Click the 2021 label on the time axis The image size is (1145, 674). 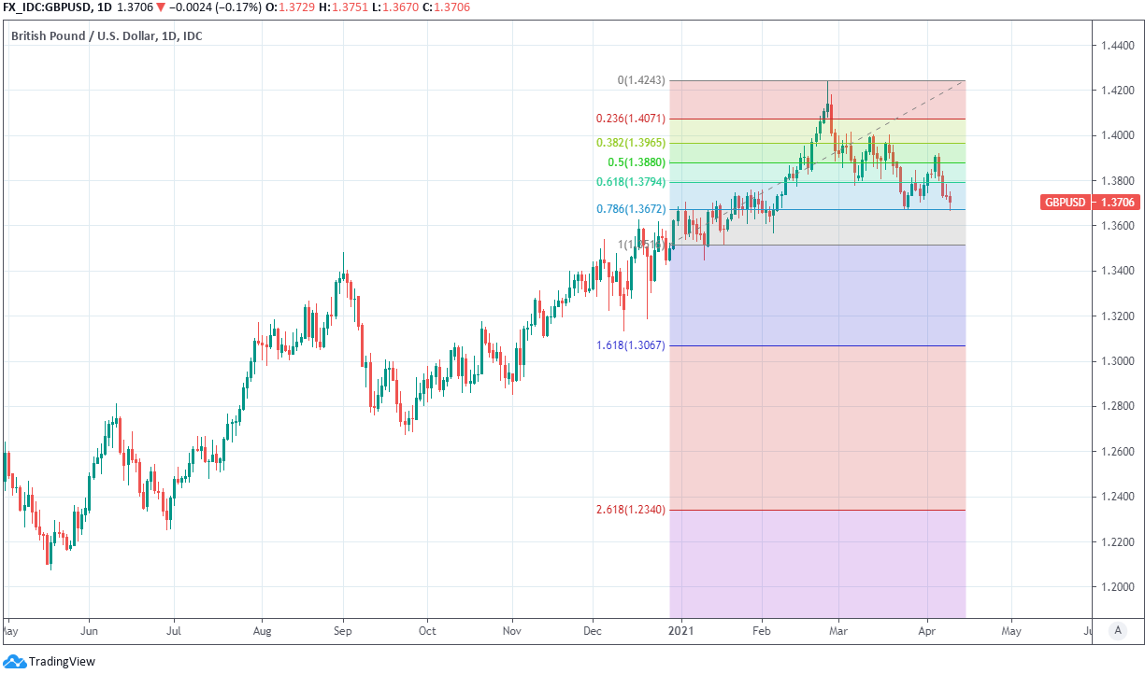tap(681, 631)
